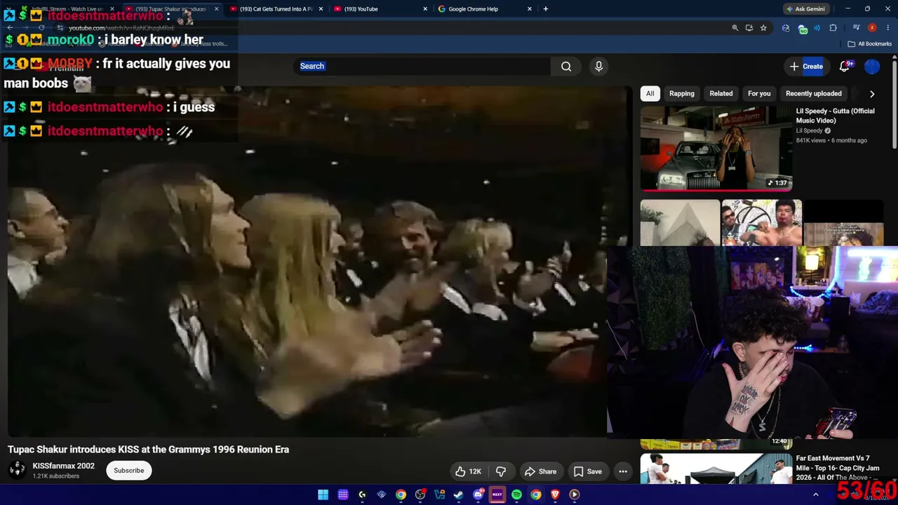The height and width of the screenshot is (505, 898).
Task: Click the '1.21K subscribers' text
Action: [55, 476]
